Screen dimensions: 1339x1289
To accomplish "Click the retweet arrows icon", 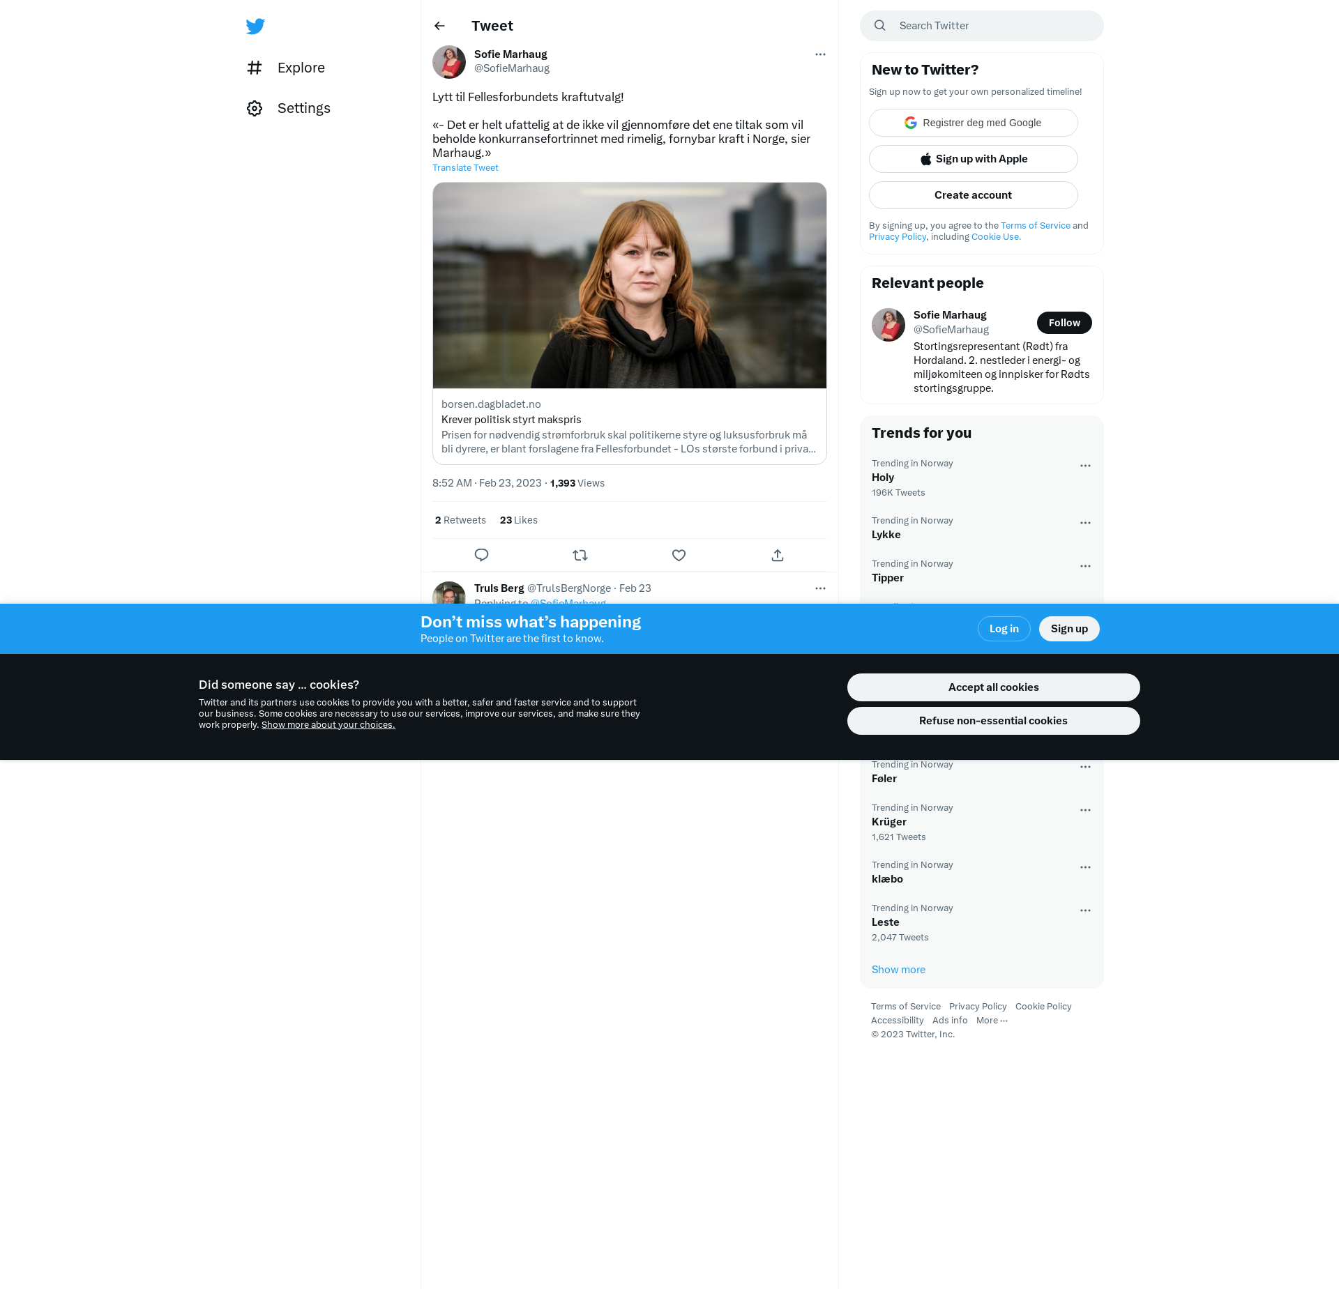I will [580, 555].
